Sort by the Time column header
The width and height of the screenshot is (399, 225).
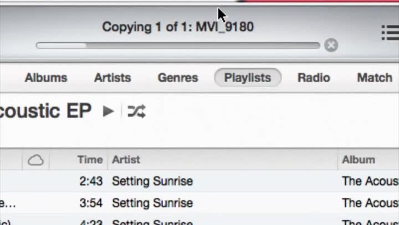click(90, 160)
